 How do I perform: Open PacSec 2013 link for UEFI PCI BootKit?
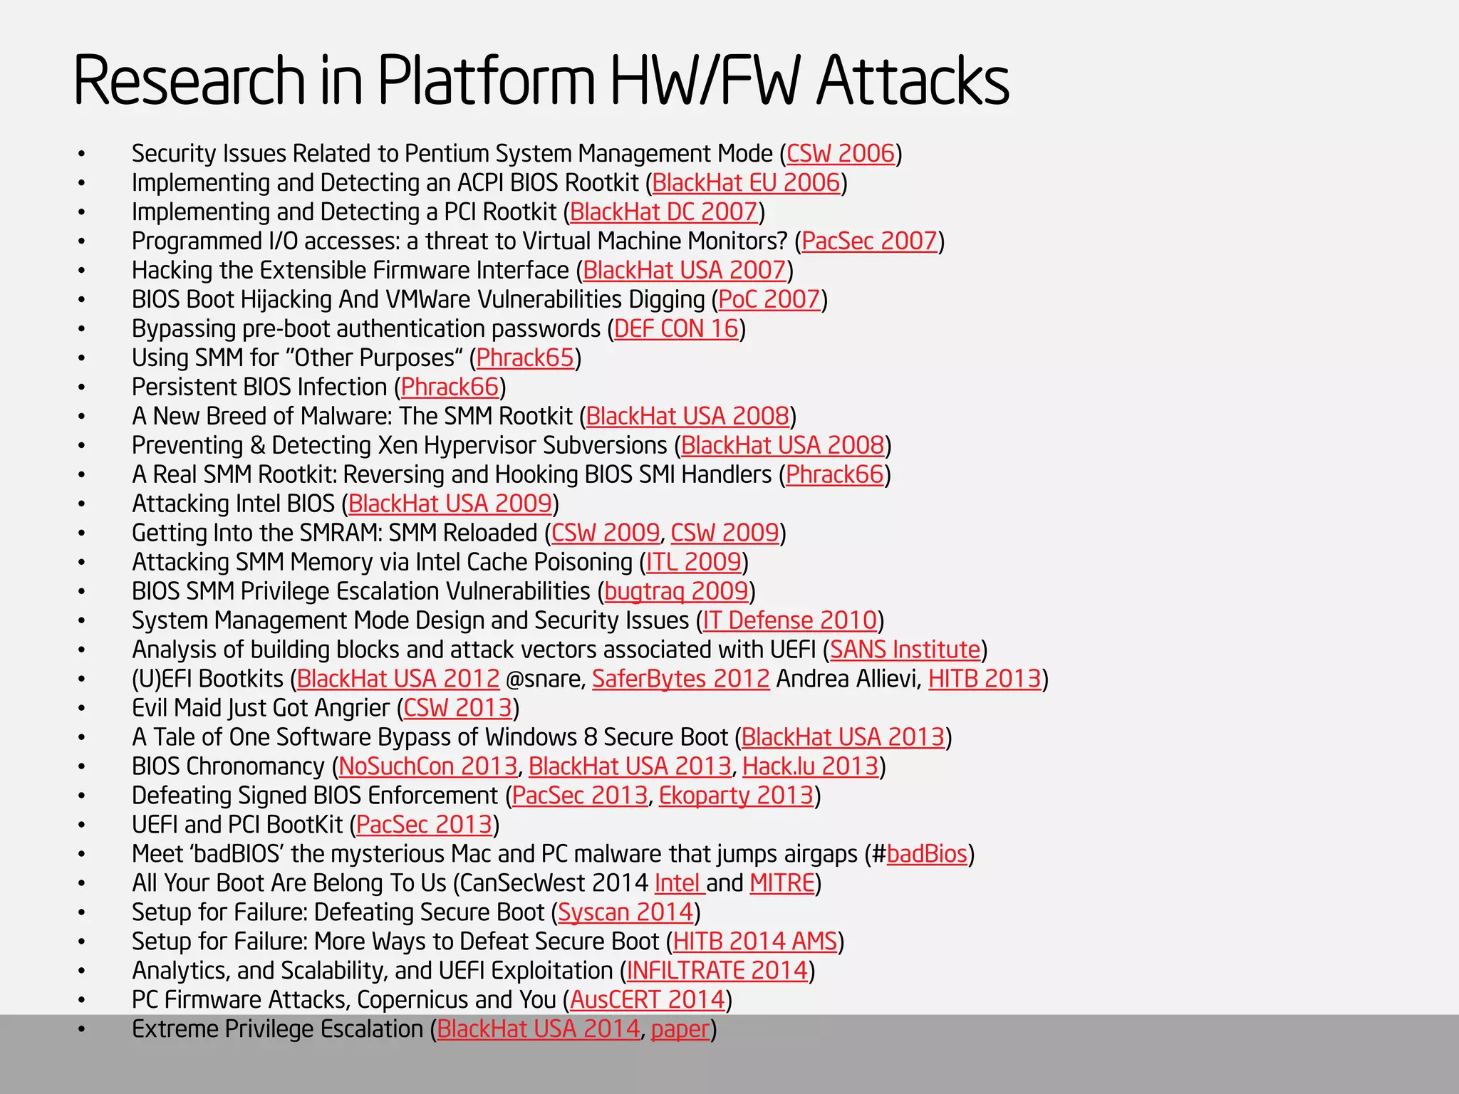(425, 825)
